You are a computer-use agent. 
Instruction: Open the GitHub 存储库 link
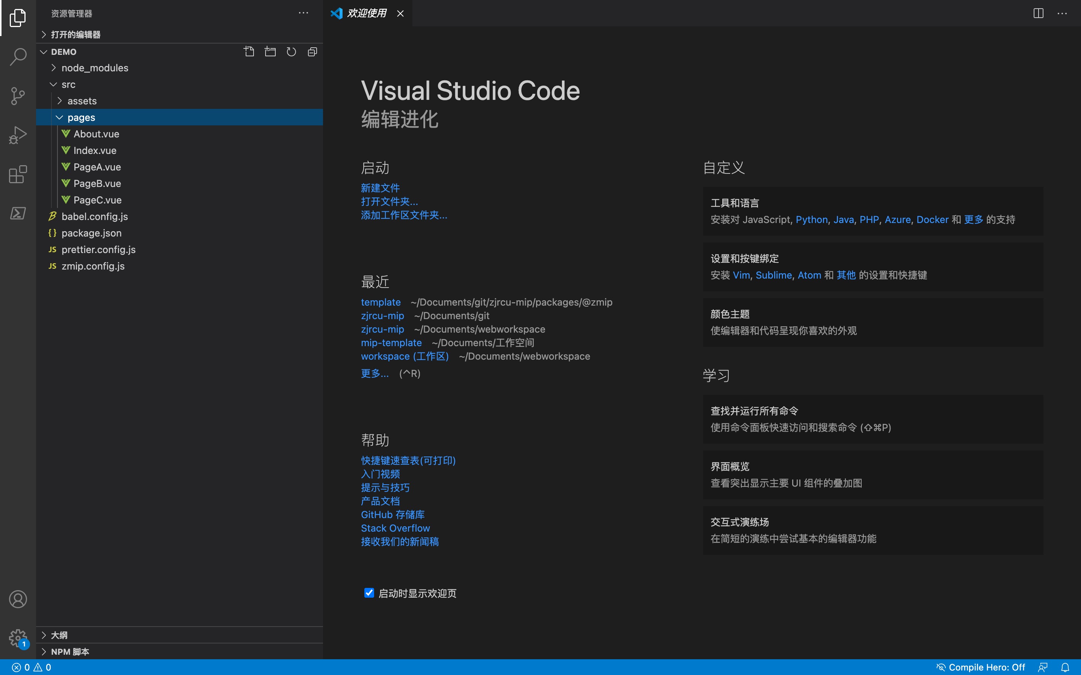pyautogui.click(x=393, y=515)
